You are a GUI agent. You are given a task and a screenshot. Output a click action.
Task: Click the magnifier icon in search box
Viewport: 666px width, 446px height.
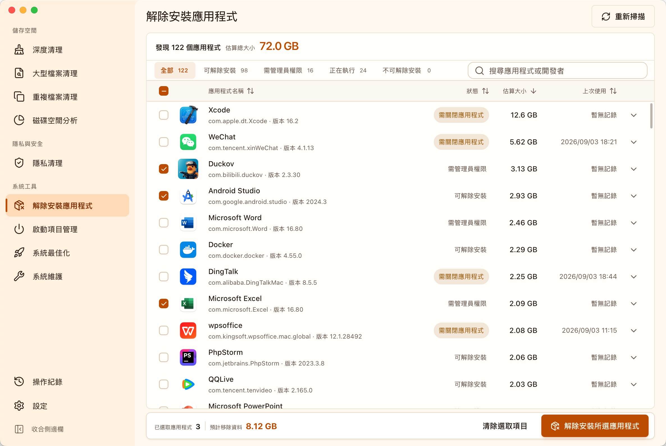click(x=480, y=70)
